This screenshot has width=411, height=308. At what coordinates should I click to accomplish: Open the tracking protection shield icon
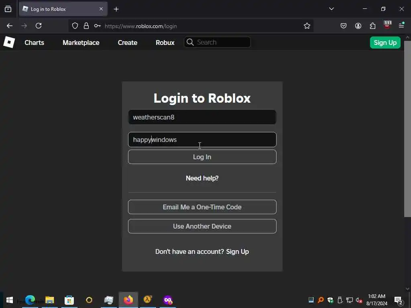click(75, 26)
